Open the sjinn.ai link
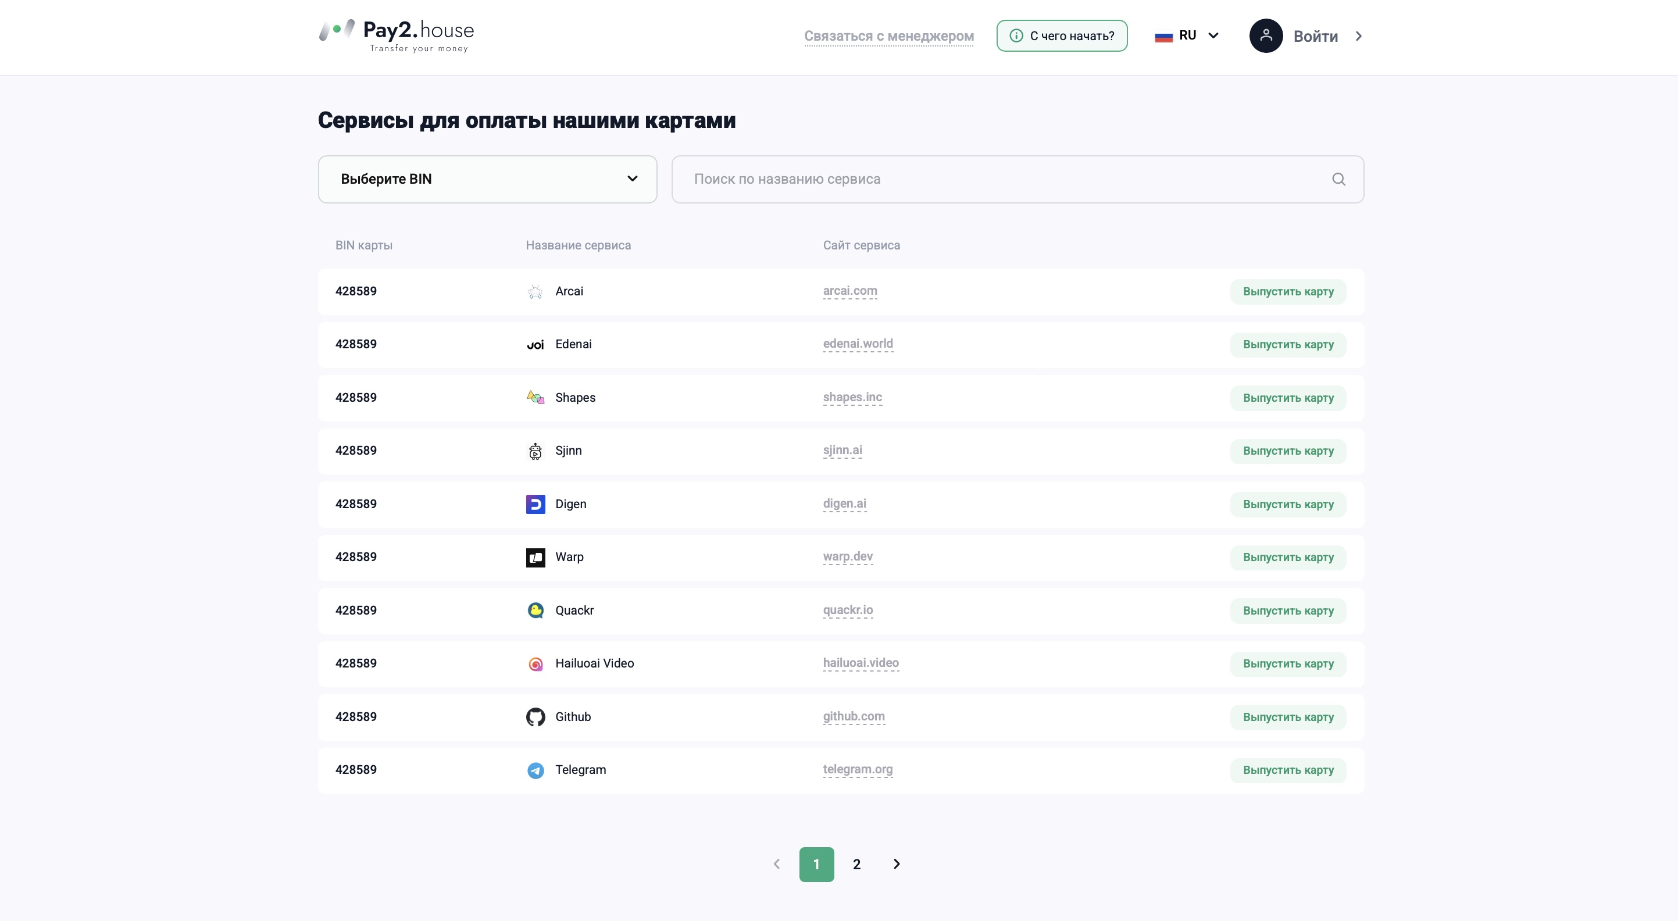This screenshot has width=1678, height=921. 842,450
